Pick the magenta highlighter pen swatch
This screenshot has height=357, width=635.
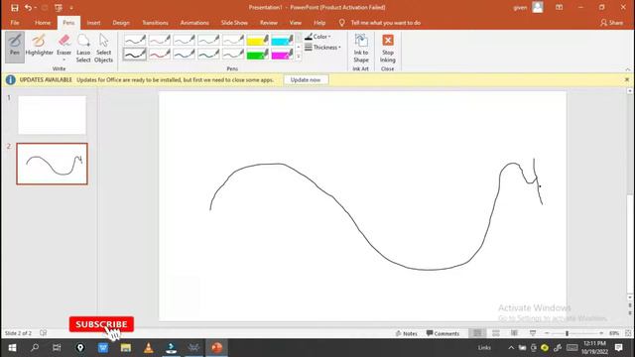[282, 54]
